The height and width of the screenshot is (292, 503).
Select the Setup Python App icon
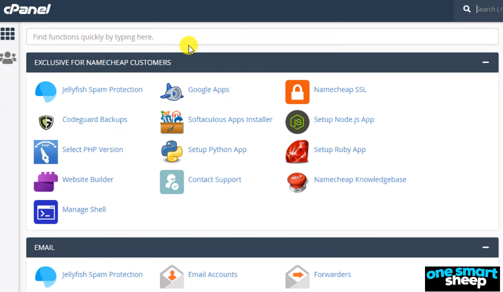pos(171,151)
